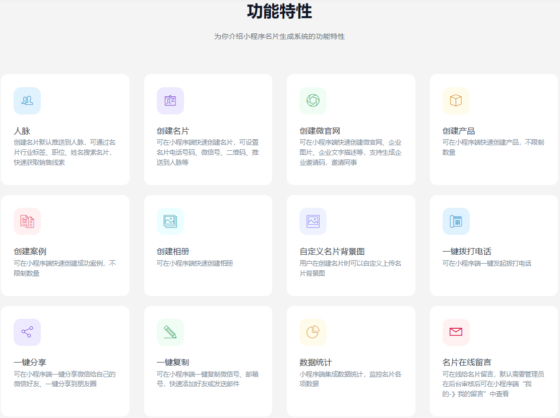This screenshot has height=418, width=560.
Task: Click the 名片在线留言 envelope icon
Action: 456,332
